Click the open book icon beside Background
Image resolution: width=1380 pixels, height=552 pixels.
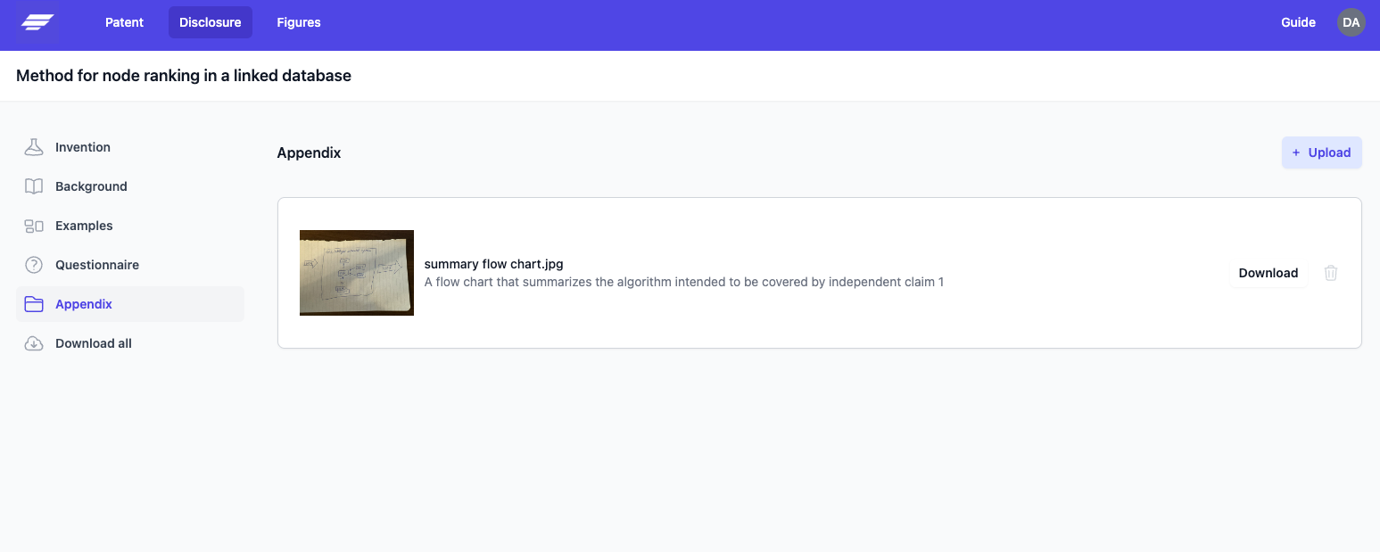click(x=33, y=185)
